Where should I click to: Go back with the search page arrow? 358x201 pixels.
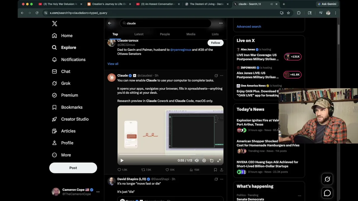coord(110,23)
